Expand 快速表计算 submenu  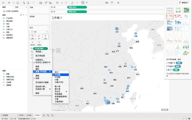coord(43,89)
